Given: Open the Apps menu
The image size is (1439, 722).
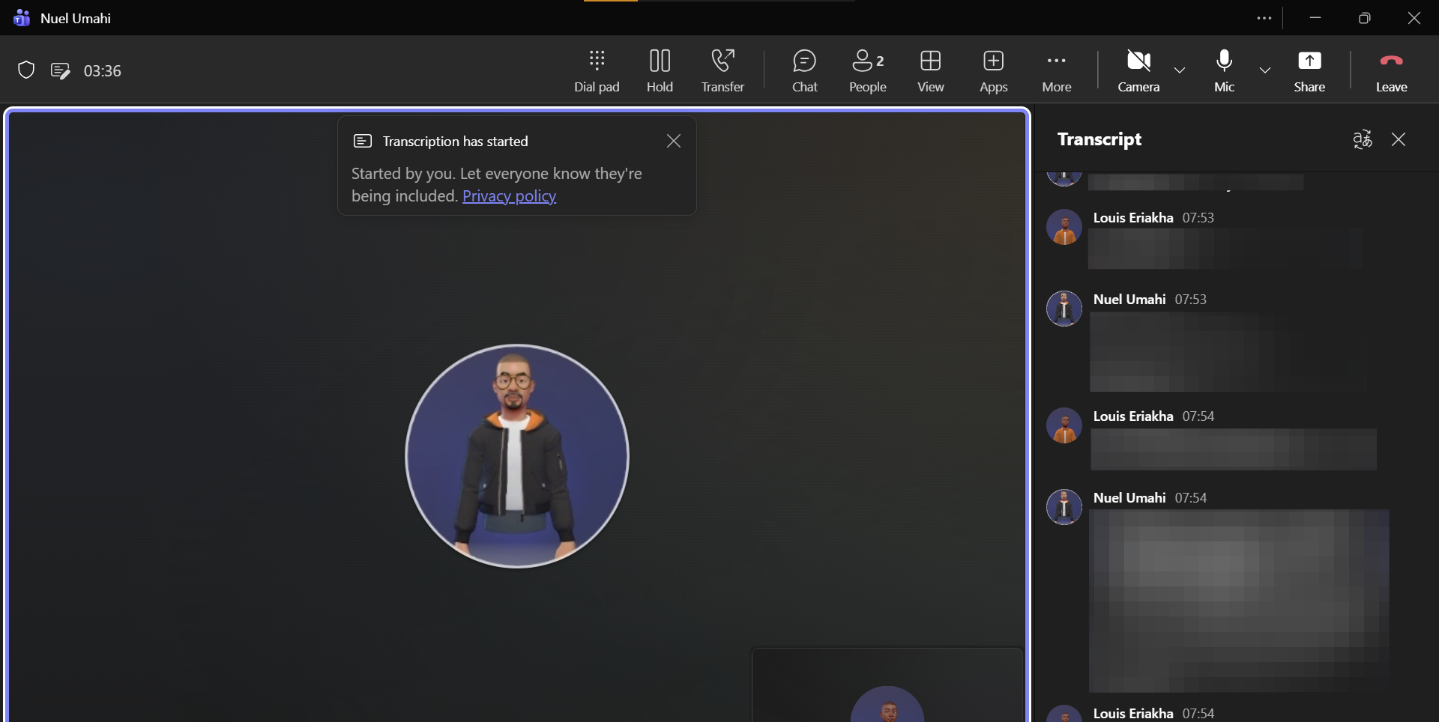Looking at the screenshot, I should pyautogui.click(x=993, y=70).
